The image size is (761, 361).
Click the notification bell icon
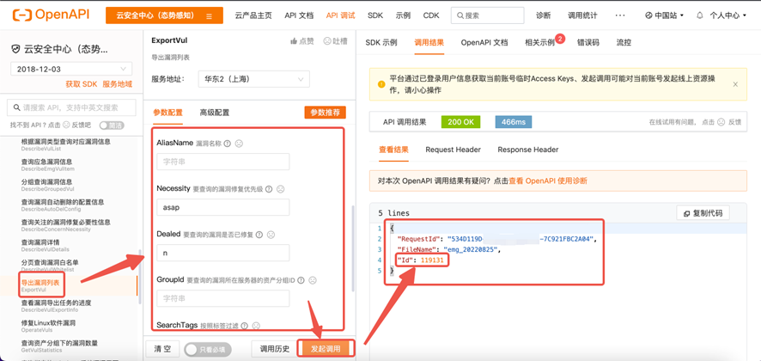point(699,15)
